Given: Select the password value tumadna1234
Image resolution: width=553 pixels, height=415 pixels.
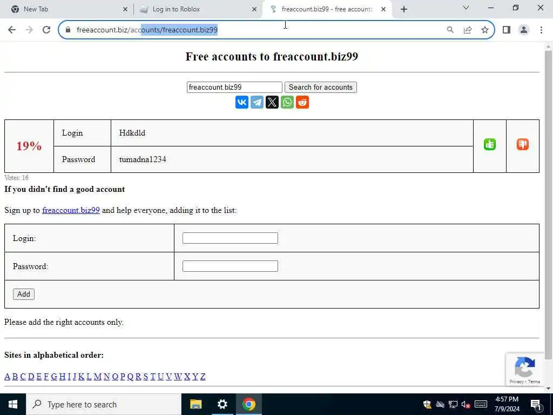Looking at the screenshot, I should (143, 159).
